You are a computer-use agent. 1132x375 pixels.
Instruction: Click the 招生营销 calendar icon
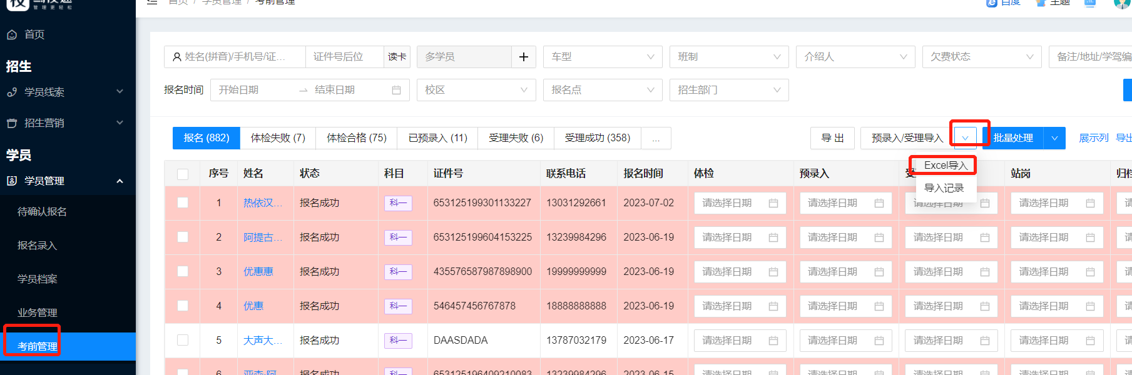(x=12, y=123)
